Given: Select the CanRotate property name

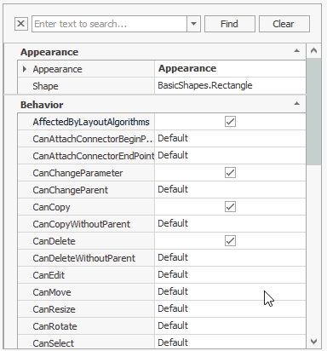Looking at the screenshot, I should tap(54, 326).
